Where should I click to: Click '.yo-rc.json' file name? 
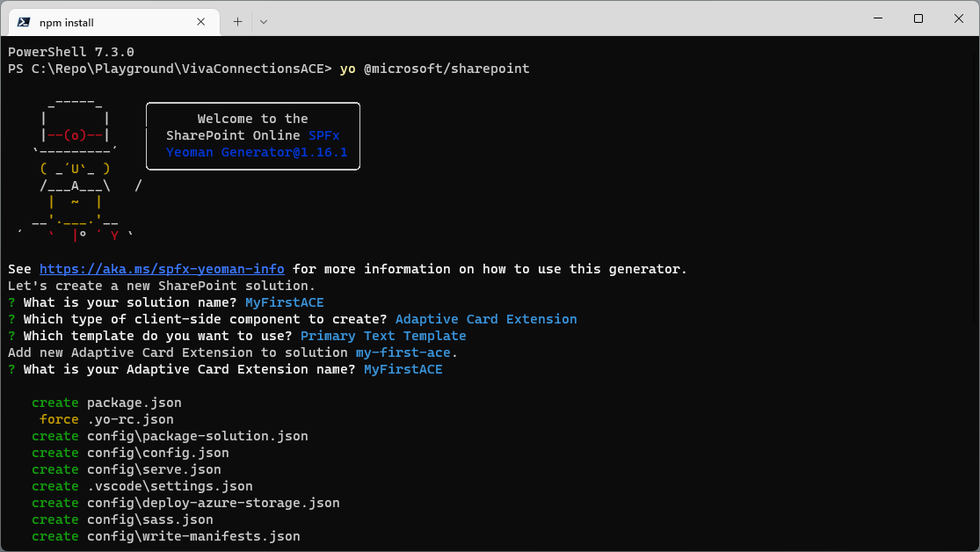click(130, 419)
